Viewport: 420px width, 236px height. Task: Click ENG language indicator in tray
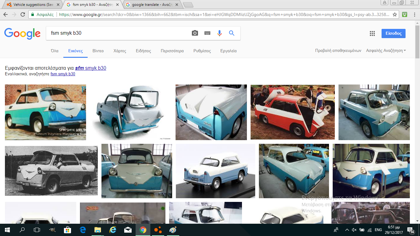[x=378, y=230]
